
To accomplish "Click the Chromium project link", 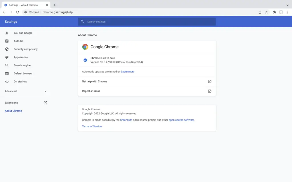I will click(x=126, y=120).
